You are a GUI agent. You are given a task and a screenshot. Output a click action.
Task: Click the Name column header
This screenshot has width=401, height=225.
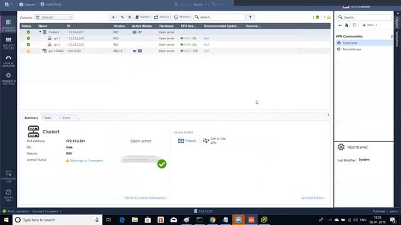coord(43,26)
